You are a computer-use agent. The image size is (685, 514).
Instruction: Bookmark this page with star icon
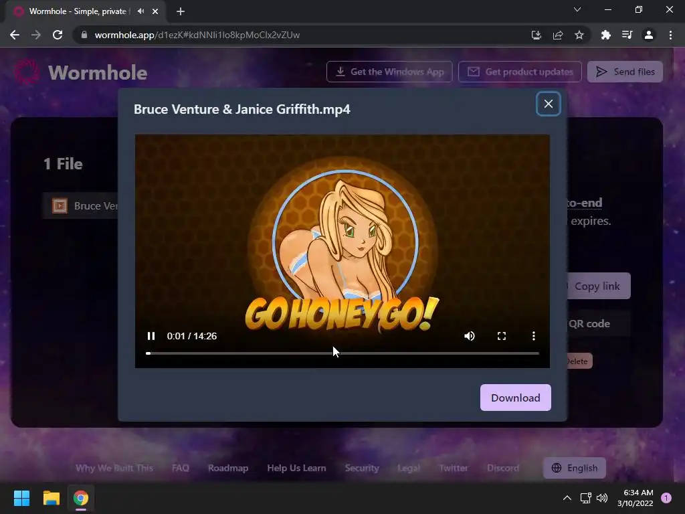pos(579,35)
